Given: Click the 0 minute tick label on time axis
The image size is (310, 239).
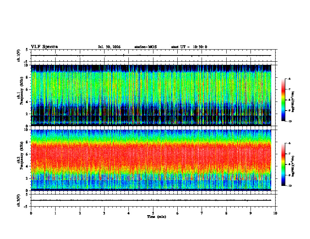Looking at the screenshot, I should click(x=31, y=213).
